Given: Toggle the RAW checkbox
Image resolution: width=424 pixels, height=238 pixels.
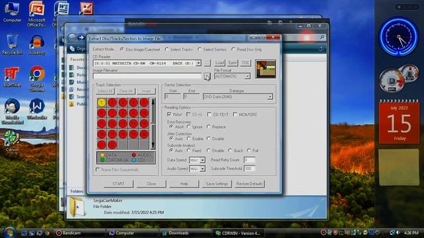Looking at the screenshot, I should (x=170, y=114).
